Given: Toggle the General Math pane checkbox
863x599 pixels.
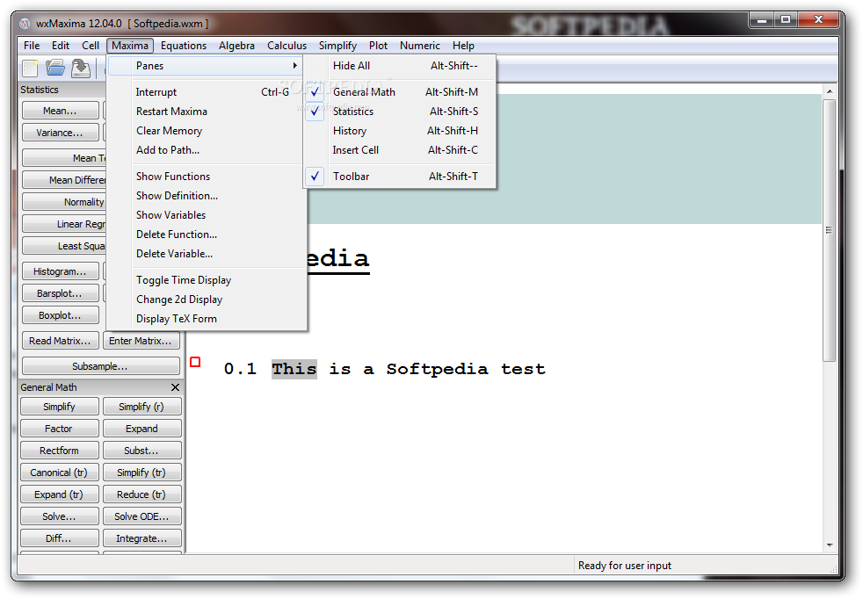Looking at the screenshot, I should tap(315, 92).
